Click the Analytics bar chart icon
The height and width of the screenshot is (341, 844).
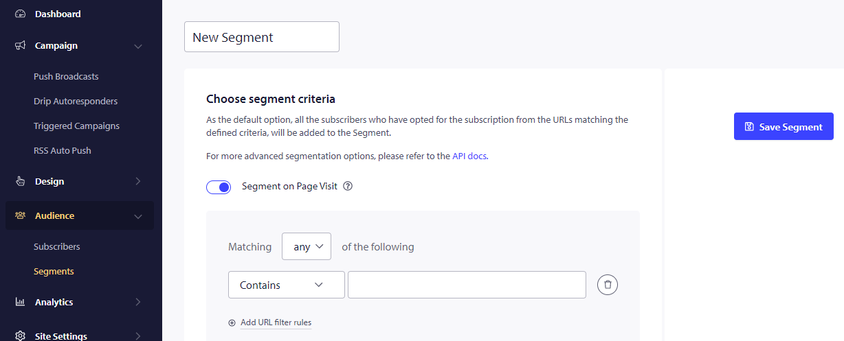click(21, 303)
